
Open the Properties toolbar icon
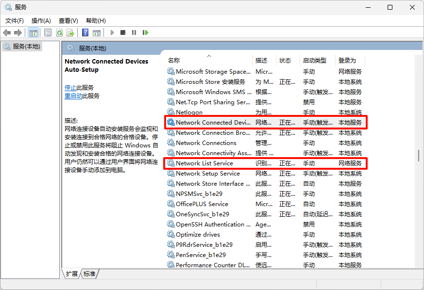[x=48, y=32]
